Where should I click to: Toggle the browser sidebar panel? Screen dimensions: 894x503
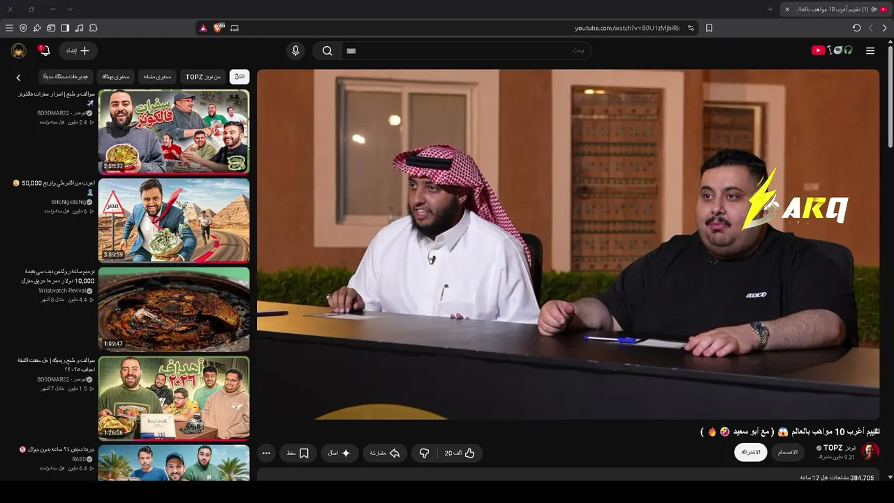tap(65, 28)
